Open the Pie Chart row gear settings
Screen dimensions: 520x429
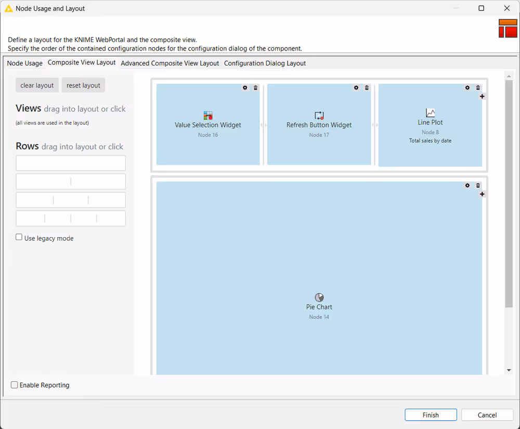click(x=467, y=185)
